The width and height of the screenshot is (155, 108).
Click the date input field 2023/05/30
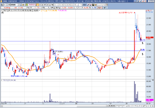pos(101,5)
